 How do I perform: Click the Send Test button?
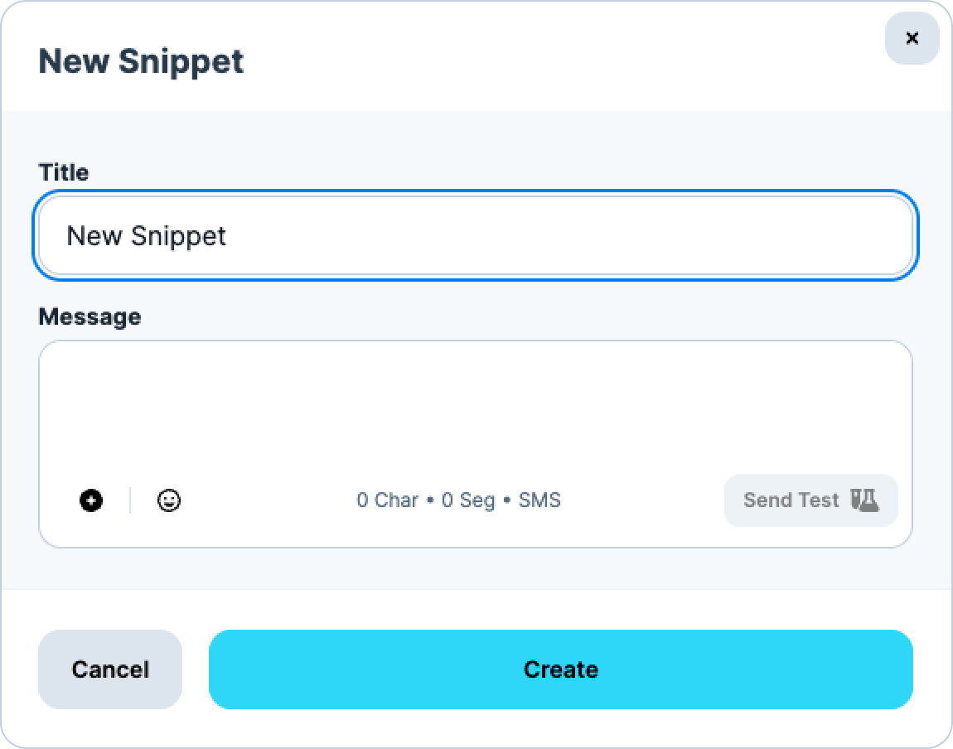tap(810, 500)
